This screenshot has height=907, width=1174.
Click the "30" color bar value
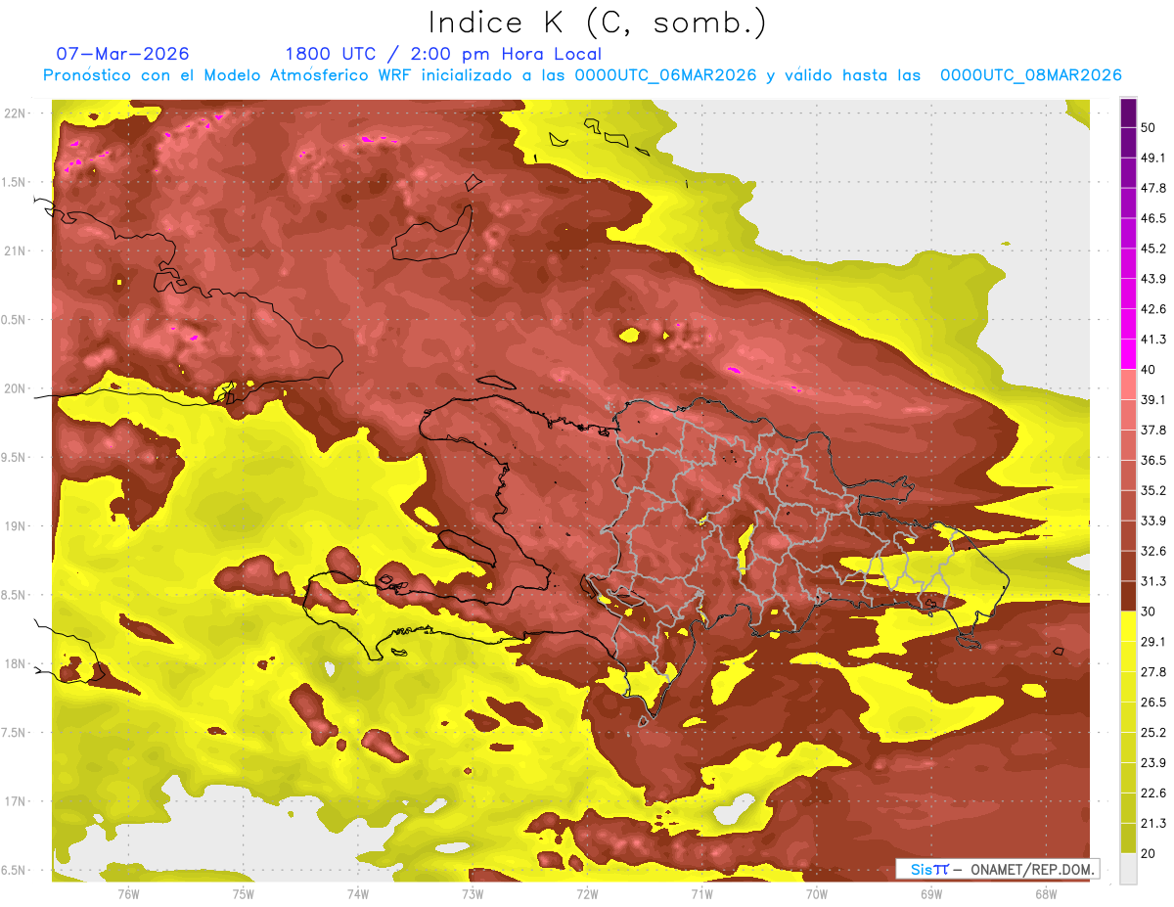(x=1149, y=612)
